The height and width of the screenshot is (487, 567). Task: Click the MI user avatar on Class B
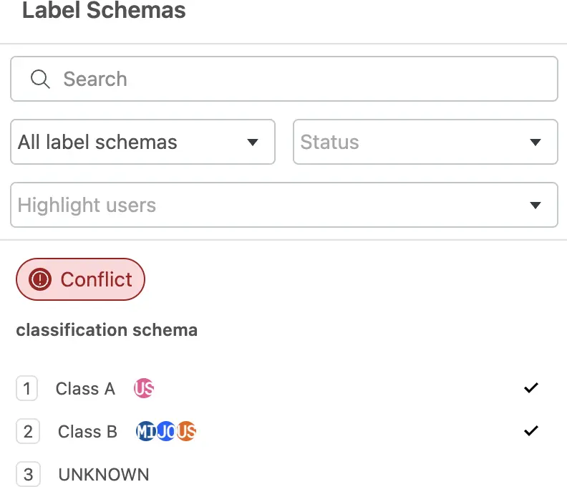click(x=146, y=431)
